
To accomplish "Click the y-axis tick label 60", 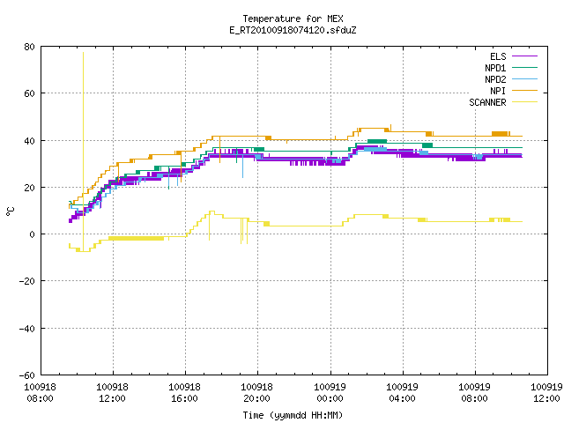I will (29, 93).
